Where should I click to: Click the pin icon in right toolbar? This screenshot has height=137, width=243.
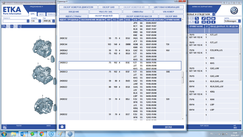pyautogui.click(x=204, y=19)
